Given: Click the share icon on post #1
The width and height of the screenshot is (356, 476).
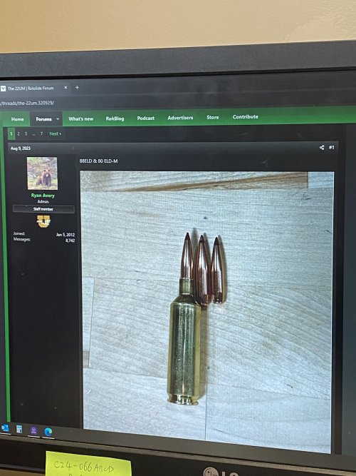Looking at the screenshot, I should tap(322, 147).
